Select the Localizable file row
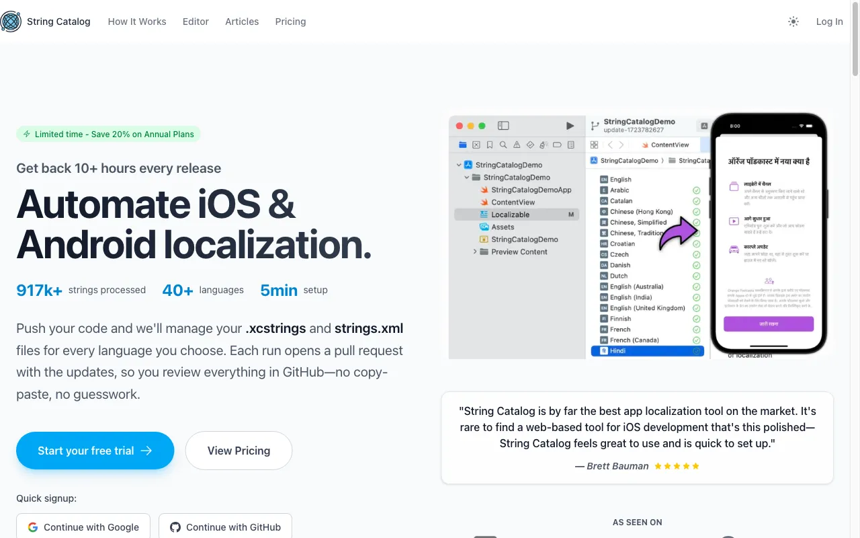 [x=516, y=215]
